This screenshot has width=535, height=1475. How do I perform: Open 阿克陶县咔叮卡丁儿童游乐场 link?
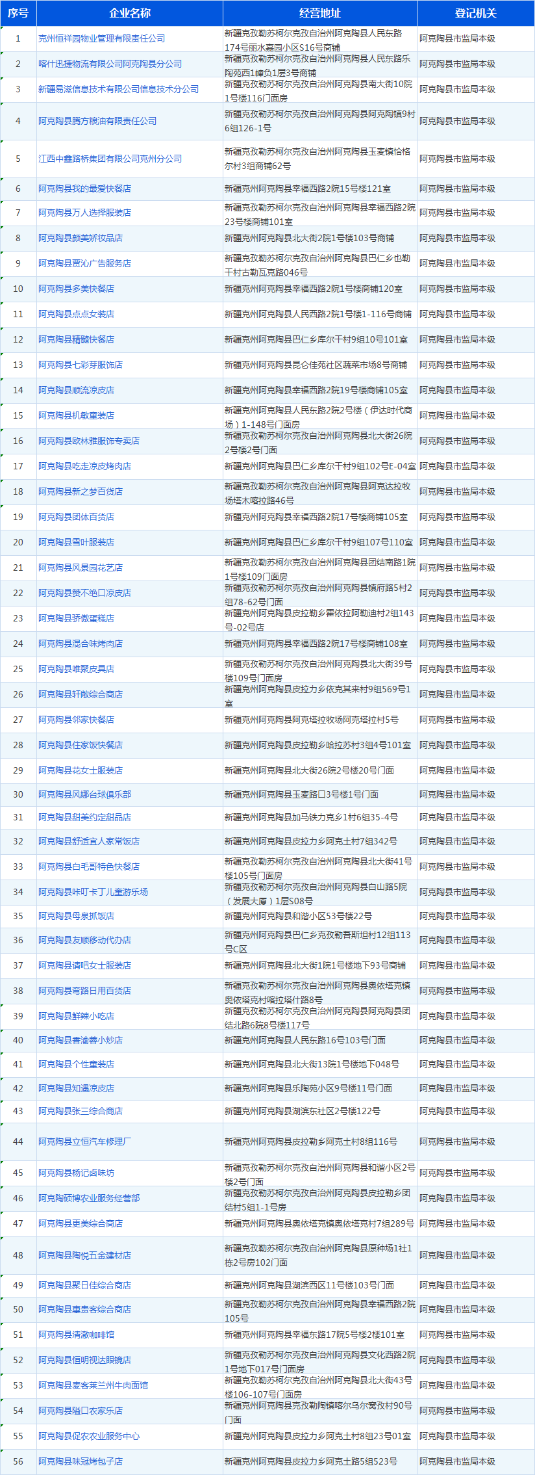click(x=93, y=892)
